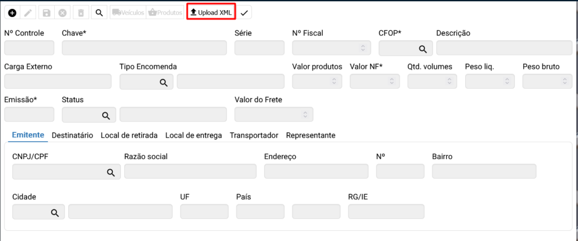Viewport: 578px width, 241px height.
Task: Click the floppy disk save icon
Action: [x=46, y=12]
